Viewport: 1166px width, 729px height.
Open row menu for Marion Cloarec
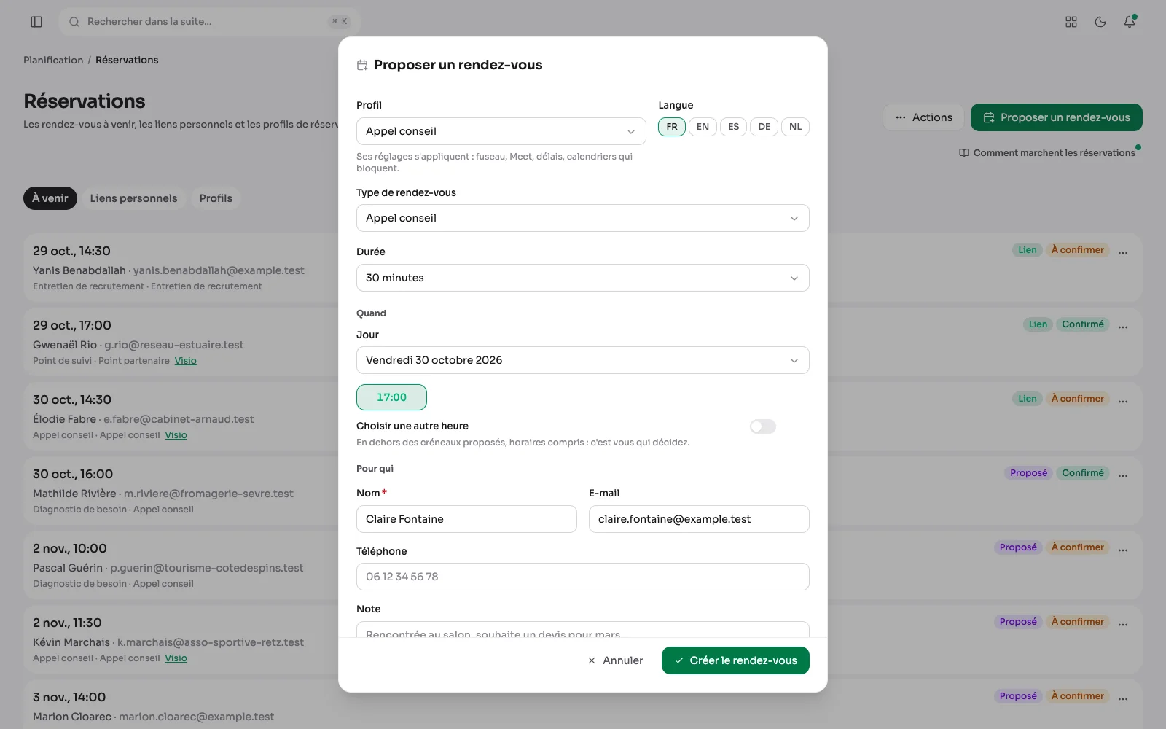(1123, 699)
